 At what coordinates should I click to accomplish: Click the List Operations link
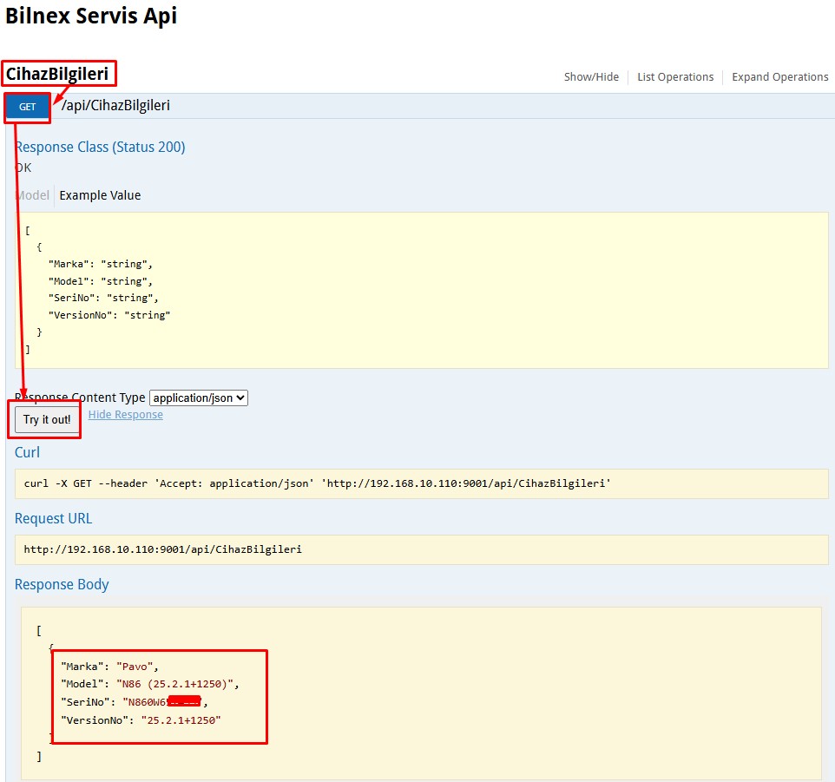pyautogui.click(x=675, y=77)
